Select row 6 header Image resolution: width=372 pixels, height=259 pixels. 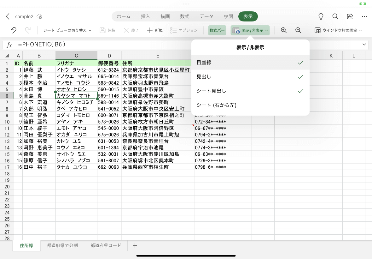pyautogui.click(x=7, y=96)
